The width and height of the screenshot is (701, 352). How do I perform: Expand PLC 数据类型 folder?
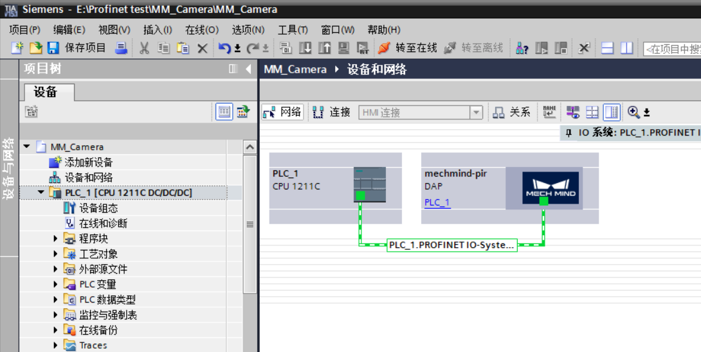pyautogui.click(x=55, y=299)
